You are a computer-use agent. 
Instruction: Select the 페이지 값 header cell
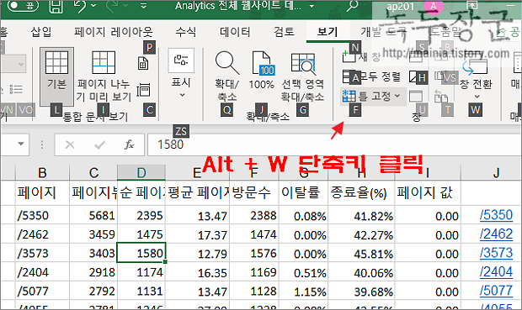(428, 192)
